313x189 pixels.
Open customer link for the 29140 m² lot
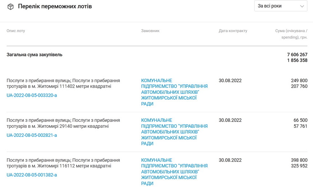tap(174, 132)
